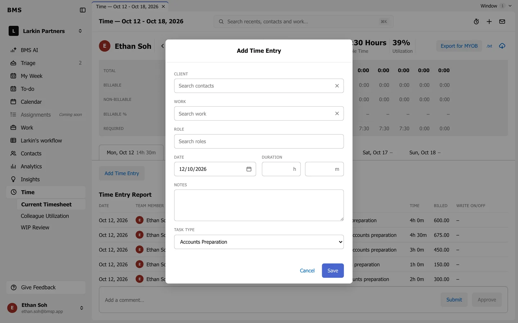
Task: Click the Add Time Entry button behind dialog
Action: (x=122, y=173)
